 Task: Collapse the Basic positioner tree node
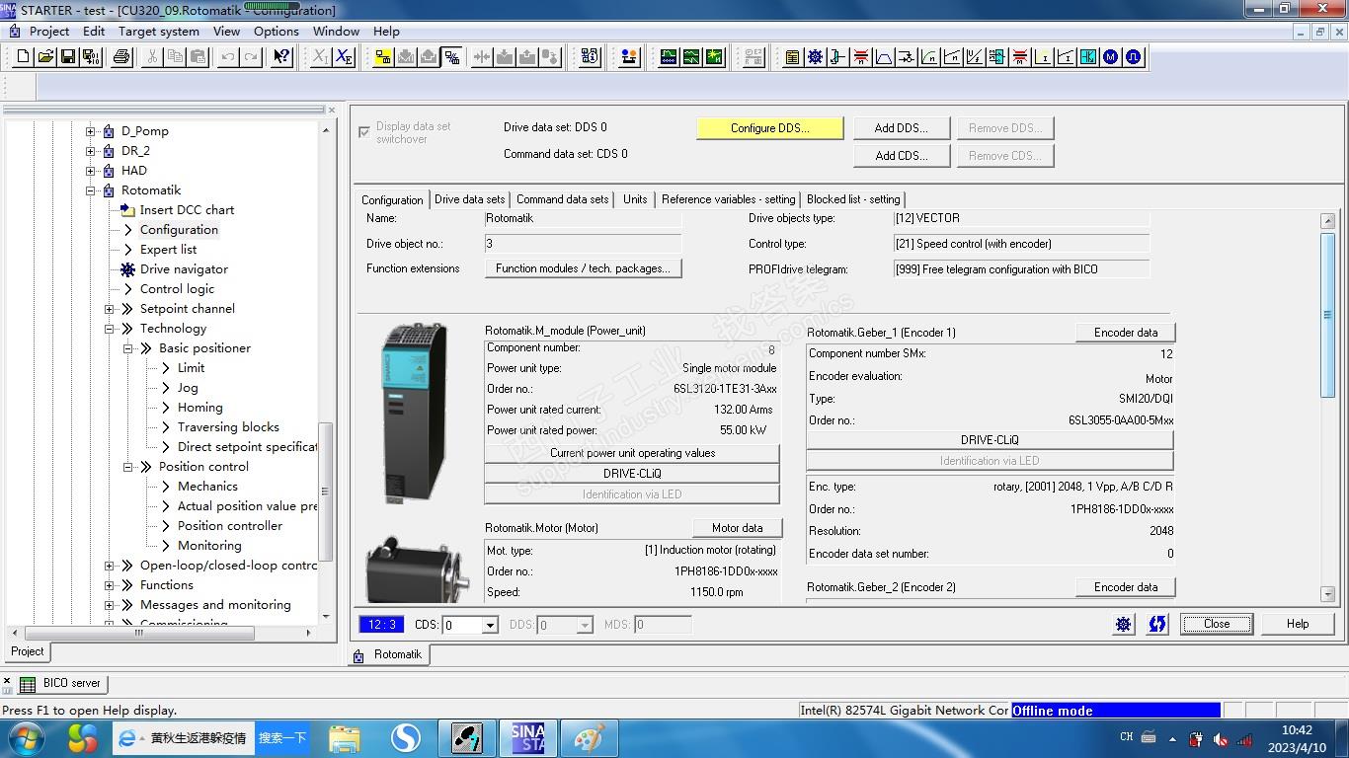point(128,348)
